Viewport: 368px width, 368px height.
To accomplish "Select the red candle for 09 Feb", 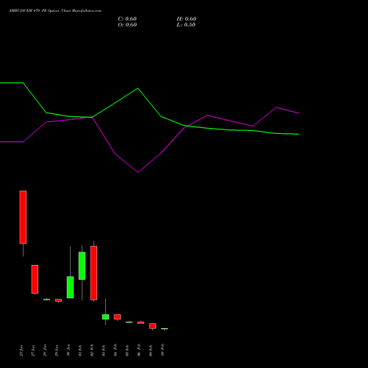I will (152, 326).
